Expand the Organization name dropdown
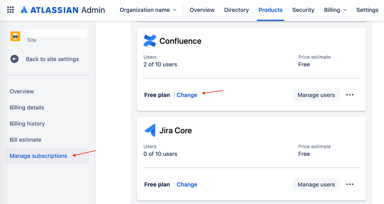Image resolution: width=384 pixels, height=204 pixels. [148, 10]
